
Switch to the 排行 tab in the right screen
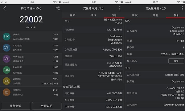155,15
